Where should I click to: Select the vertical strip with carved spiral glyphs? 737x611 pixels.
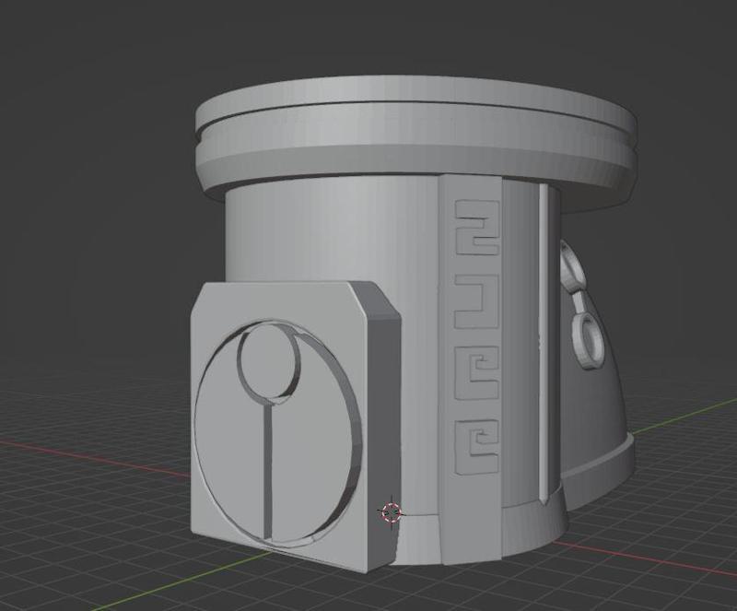coord(471,369)
